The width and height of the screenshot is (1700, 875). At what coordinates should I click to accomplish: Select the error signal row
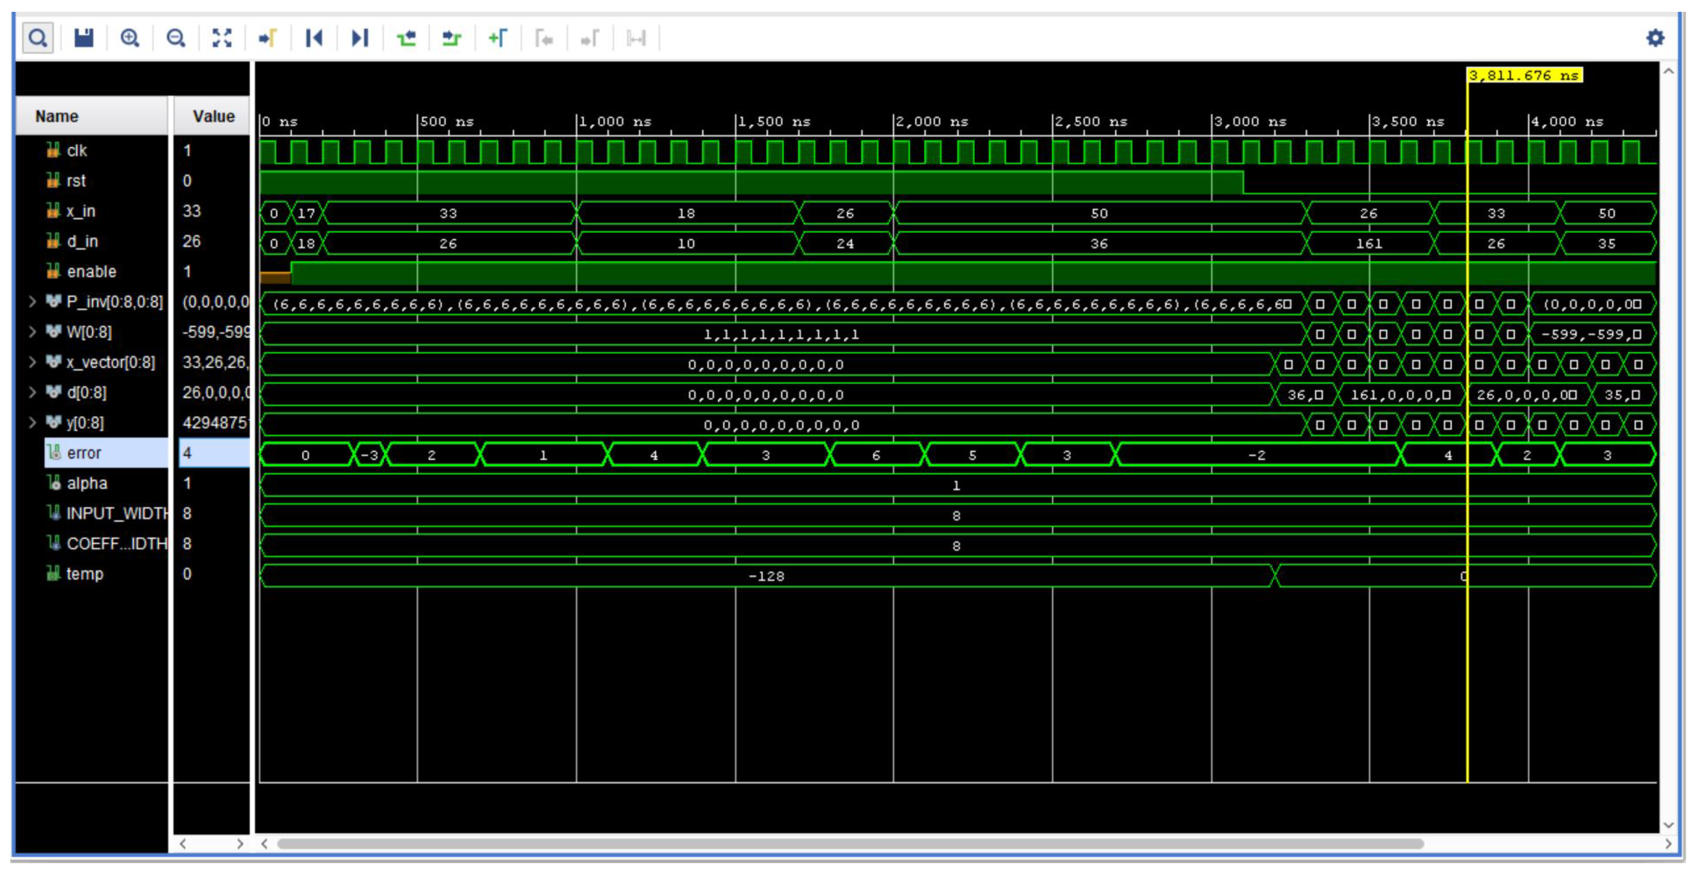click(x=84, y=453)
